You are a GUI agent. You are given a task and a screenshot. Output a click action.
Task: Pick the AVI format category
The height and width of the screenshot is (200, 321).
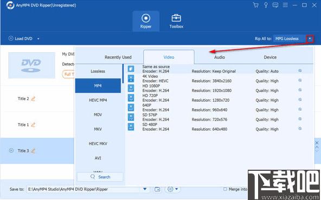pyautogui.click(x=98, y=158)
